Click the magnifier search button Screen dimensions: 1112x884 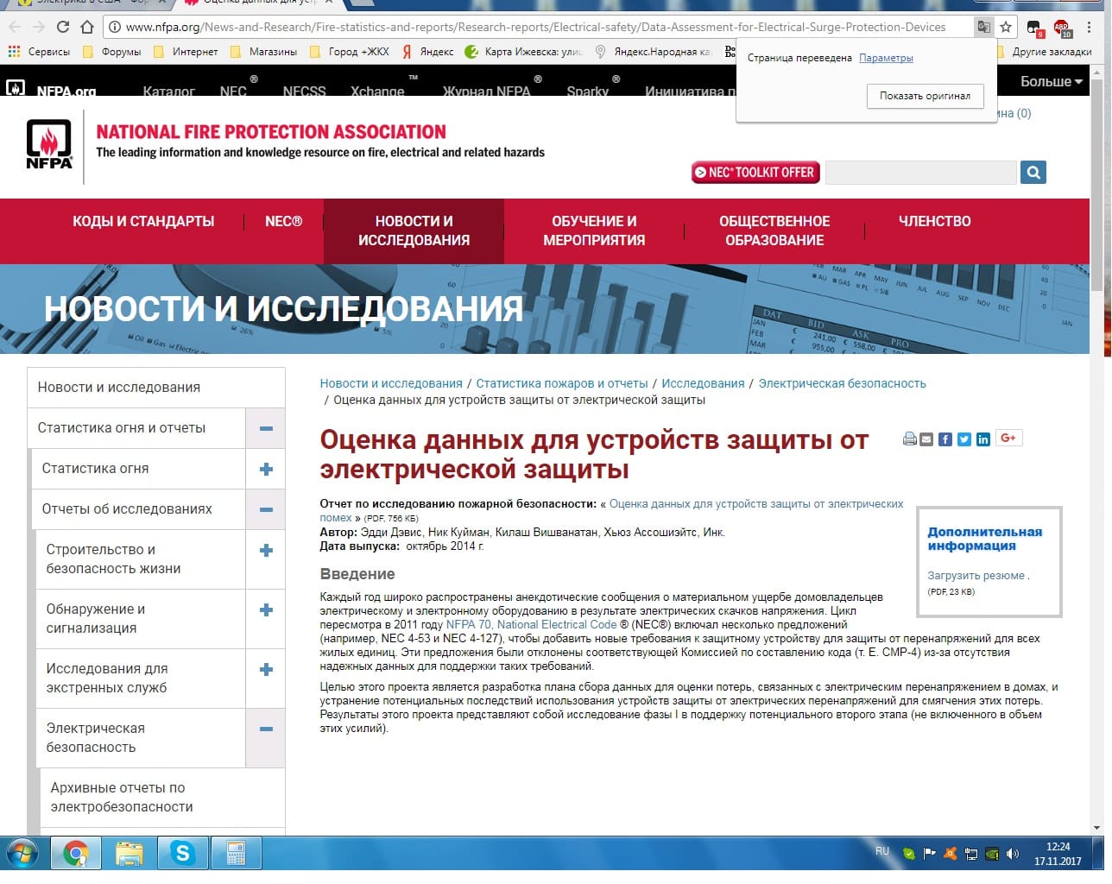click(1033, 173)
